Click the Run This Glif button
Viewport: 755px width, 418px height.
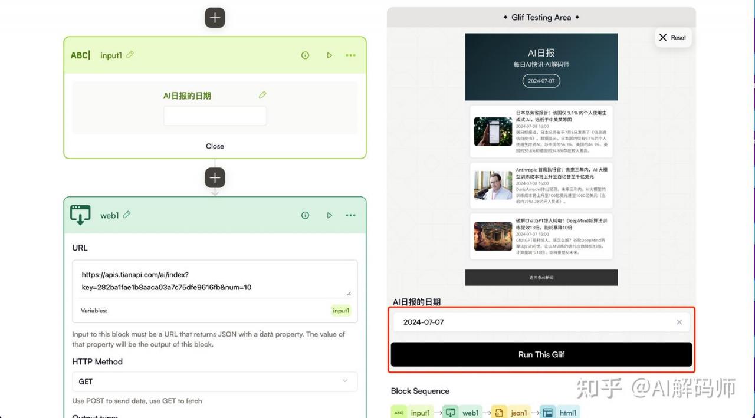(541, 354)
